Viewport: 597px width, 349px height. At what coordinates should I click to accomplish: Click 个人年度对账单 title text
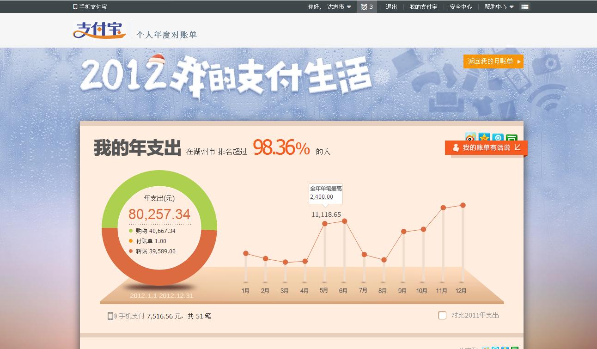166,35
